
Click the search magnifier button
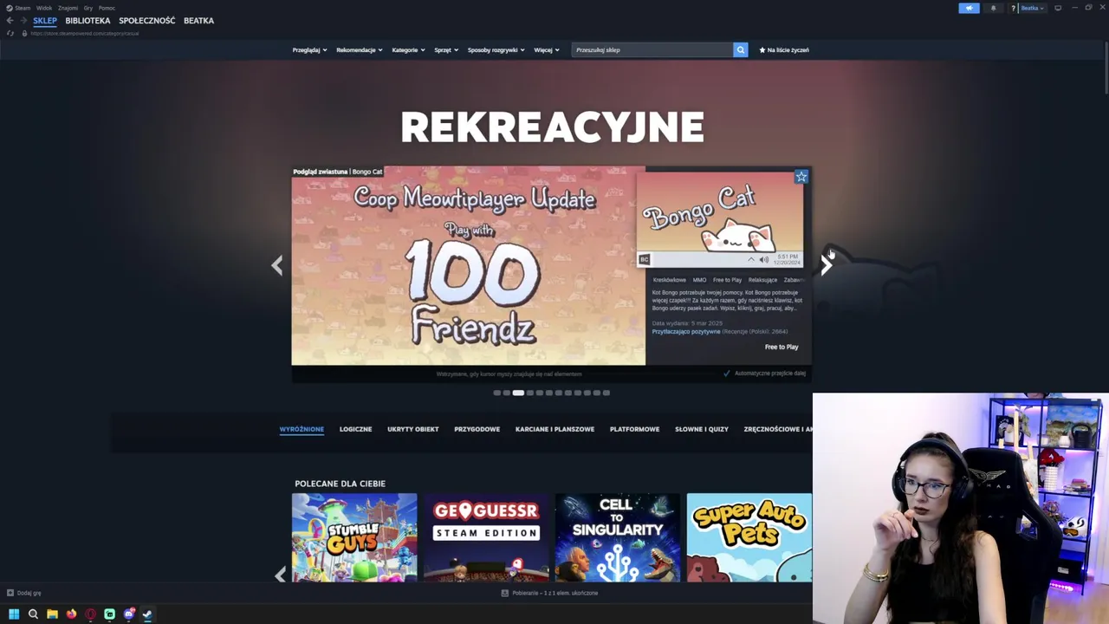[741, 49]
